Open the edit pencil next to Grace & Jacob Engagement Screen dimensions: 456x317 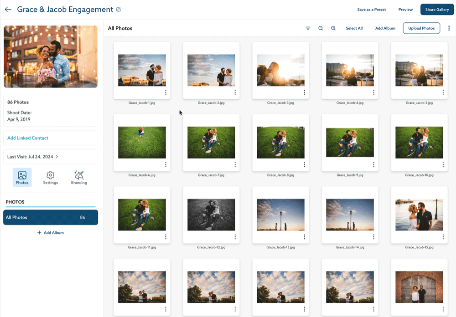click(x=119, y=9)
